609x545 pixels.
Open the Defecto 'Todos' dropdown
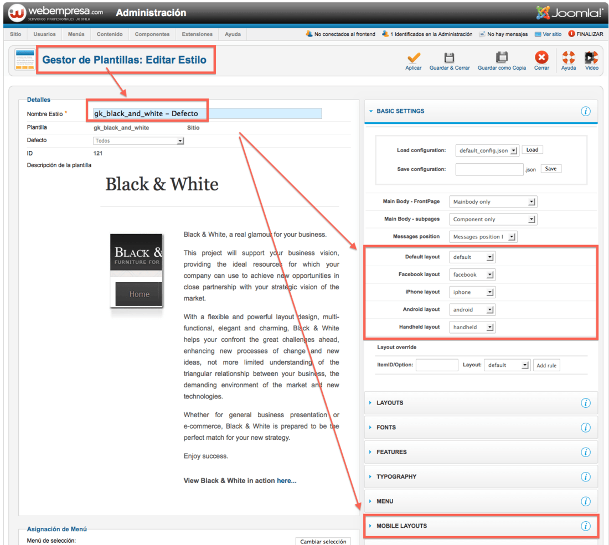coord(138,141)
